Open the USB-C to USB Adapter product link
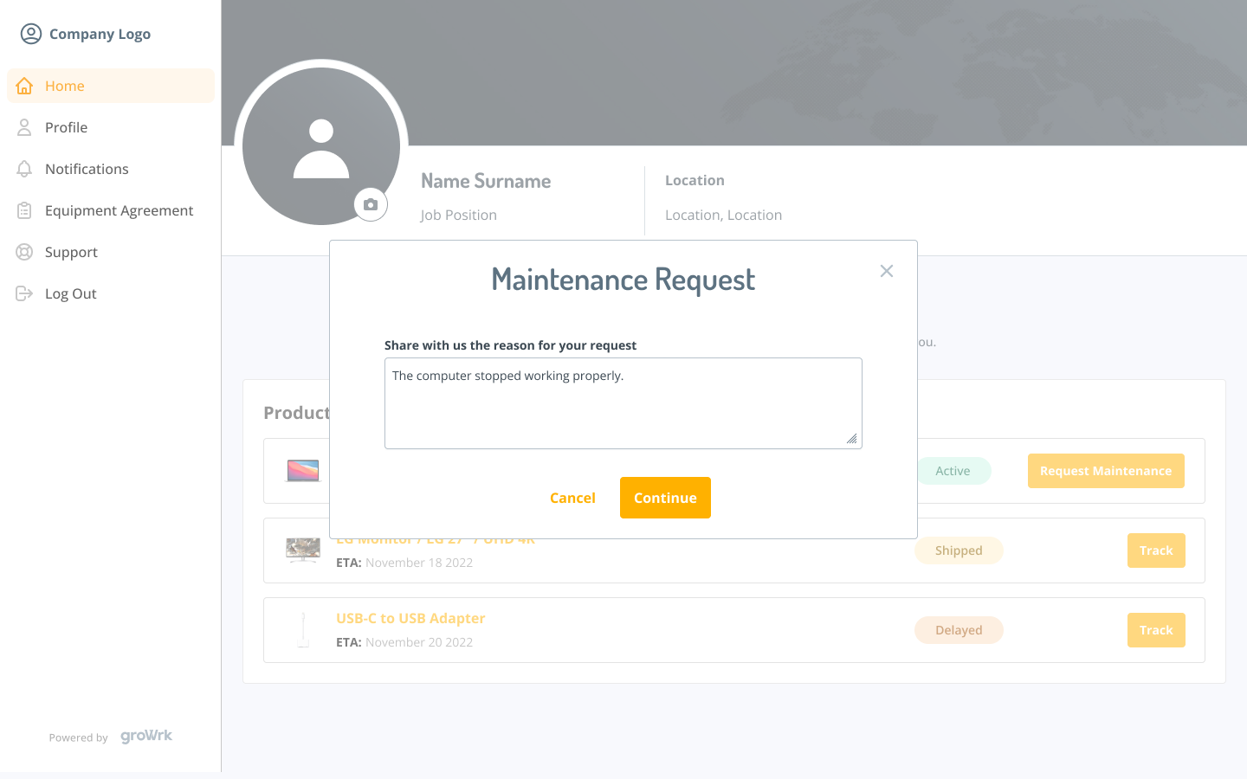This screenshot has width=1247, height=779. click(x=410, y=618)
